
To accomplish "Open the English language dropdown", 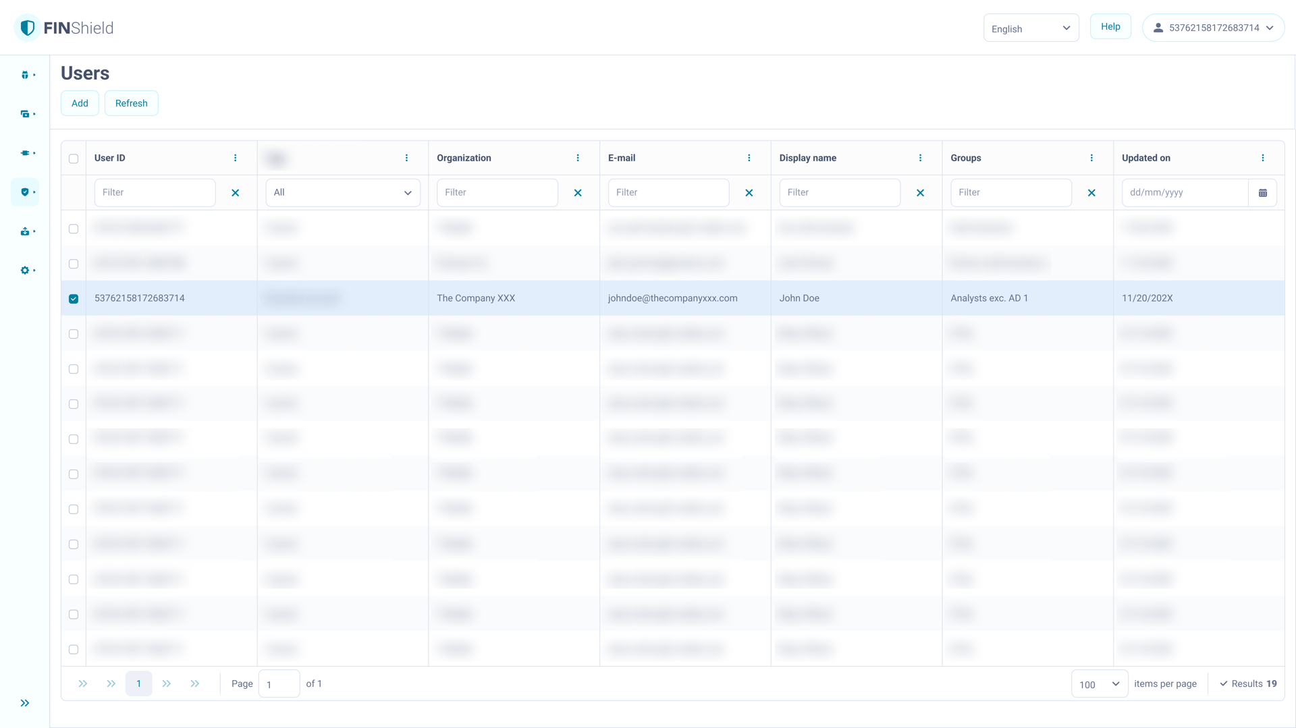I will click(x=1031, y=28).
